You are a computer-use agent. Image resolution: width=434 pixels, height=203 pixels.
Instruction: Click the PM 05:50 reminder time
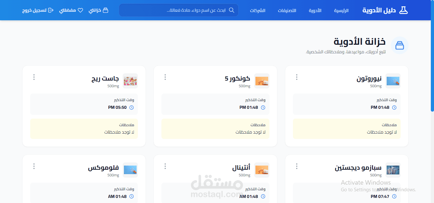click(118, 108)
